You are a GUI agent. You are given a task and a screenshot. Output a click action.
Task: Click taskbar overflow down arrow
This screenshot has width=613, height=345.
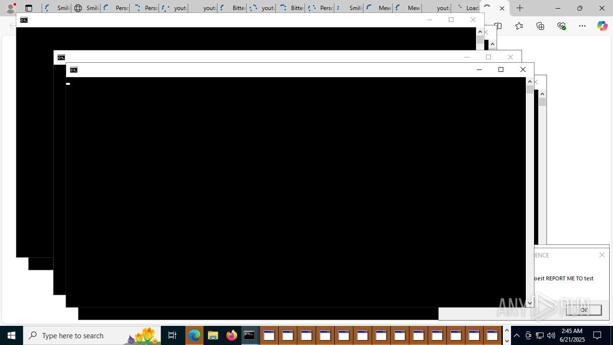507,341
